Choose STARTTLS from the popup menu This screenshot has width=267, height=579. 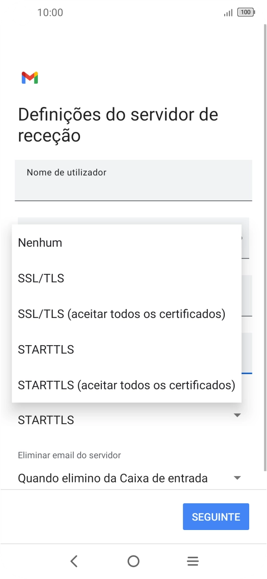click(x=45, y=349)
